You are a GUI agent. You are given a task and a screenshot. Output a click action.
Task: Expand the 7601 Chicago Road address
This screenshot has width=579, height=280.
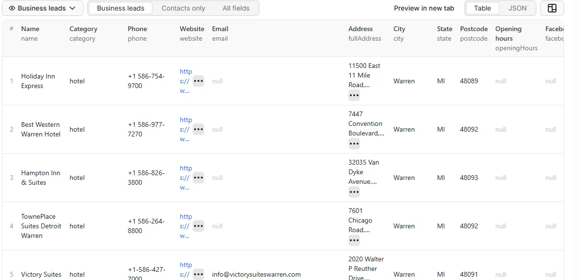(354, 240)
